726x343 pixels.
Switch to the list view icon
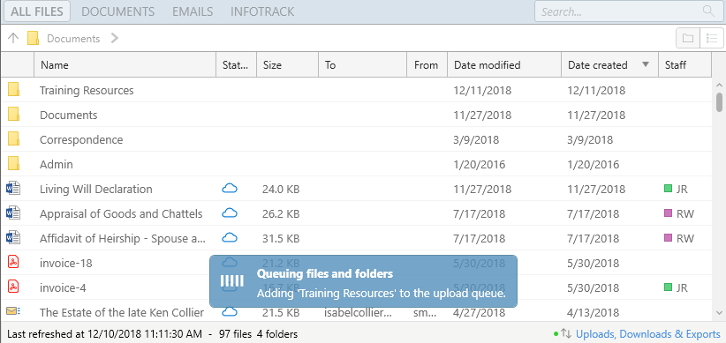click(712, 38)
